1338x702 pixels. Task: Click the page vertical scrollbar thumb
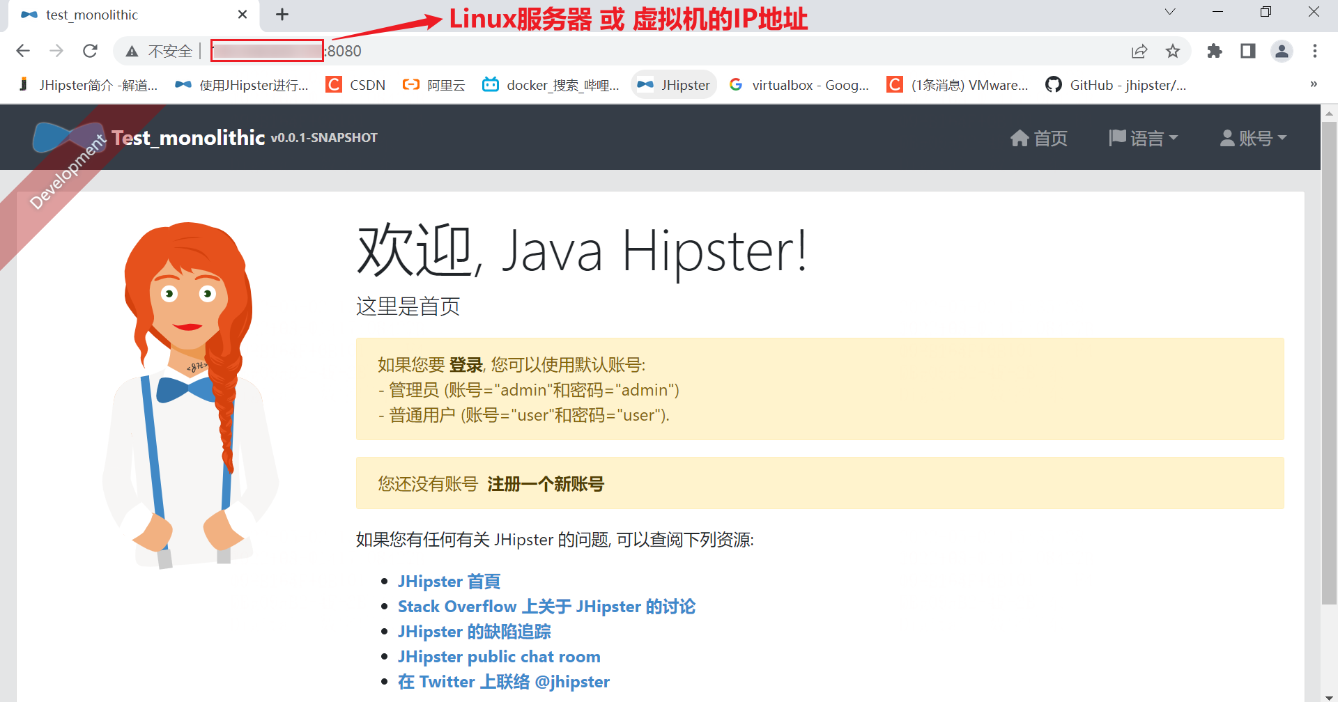click(1329, 362)
